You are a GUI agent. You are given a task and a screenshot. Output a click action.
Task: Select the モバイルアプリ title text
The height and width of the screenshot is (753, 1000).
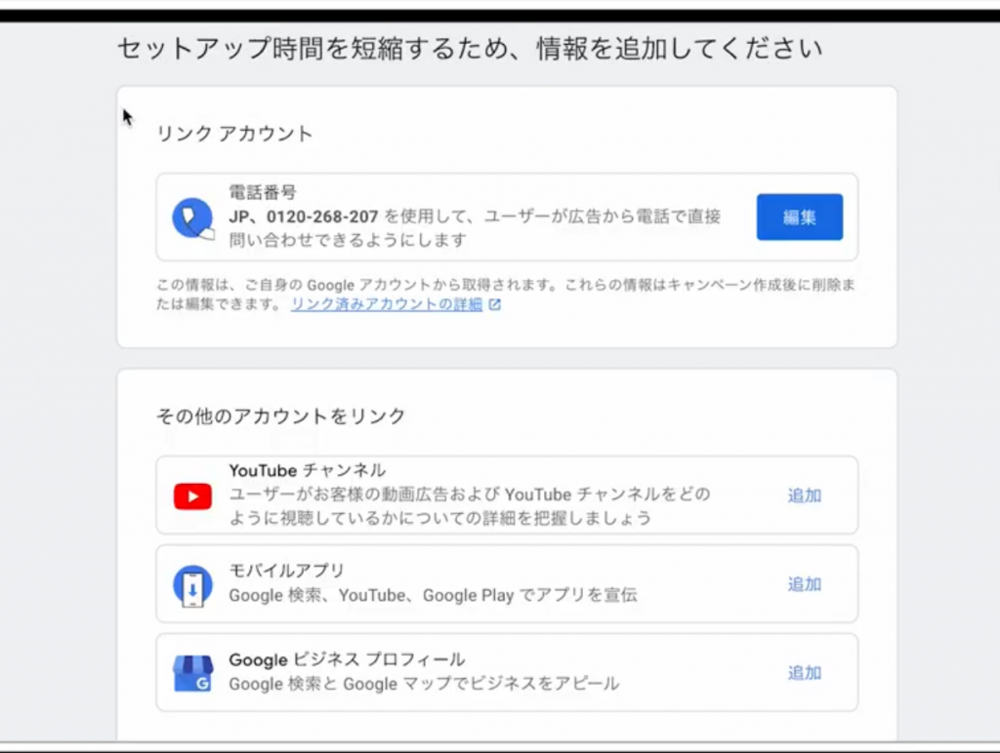pyautogui.click(x=286, y=571)
